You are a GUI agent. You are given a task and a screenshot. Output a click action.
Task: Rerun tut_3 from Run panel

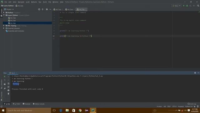[x=5, y=77]
